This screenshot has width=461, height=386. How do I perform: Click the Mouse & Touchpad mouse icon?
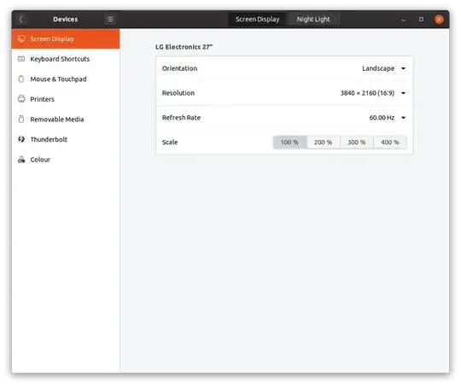(x=21, y=79)
